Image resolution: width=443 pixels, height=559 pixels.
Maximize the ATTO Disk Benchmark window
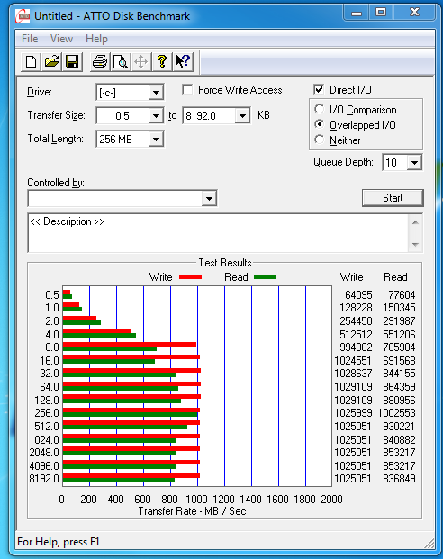tap(381, 13)
